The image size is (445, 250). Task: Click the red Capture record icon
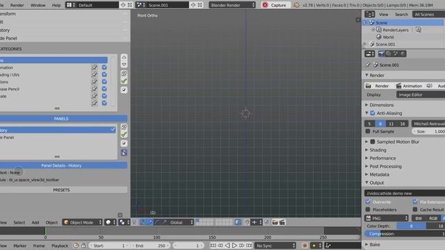265,5
